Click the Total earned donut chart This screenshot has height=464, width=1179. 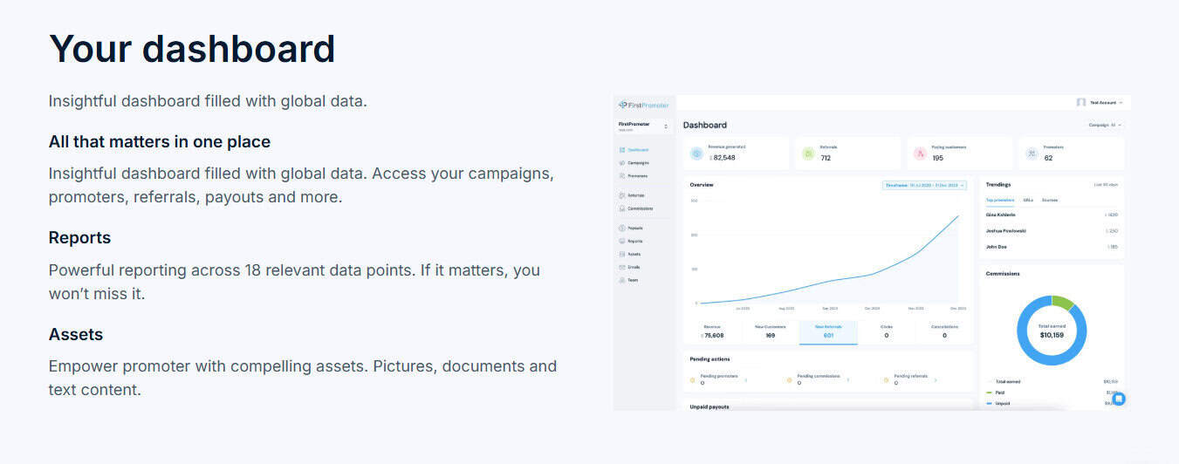1052,331
